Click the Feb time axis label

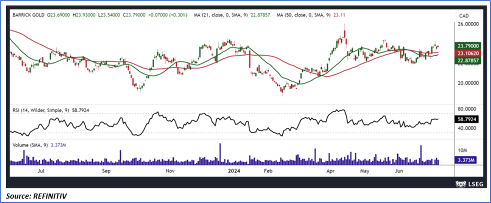(267, 171)
